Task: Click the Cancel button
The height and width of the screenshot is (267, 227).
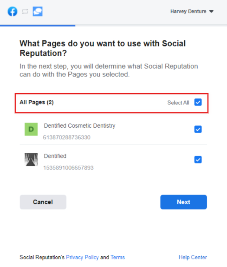Action: pyautogui.click(x=43, y=202)
